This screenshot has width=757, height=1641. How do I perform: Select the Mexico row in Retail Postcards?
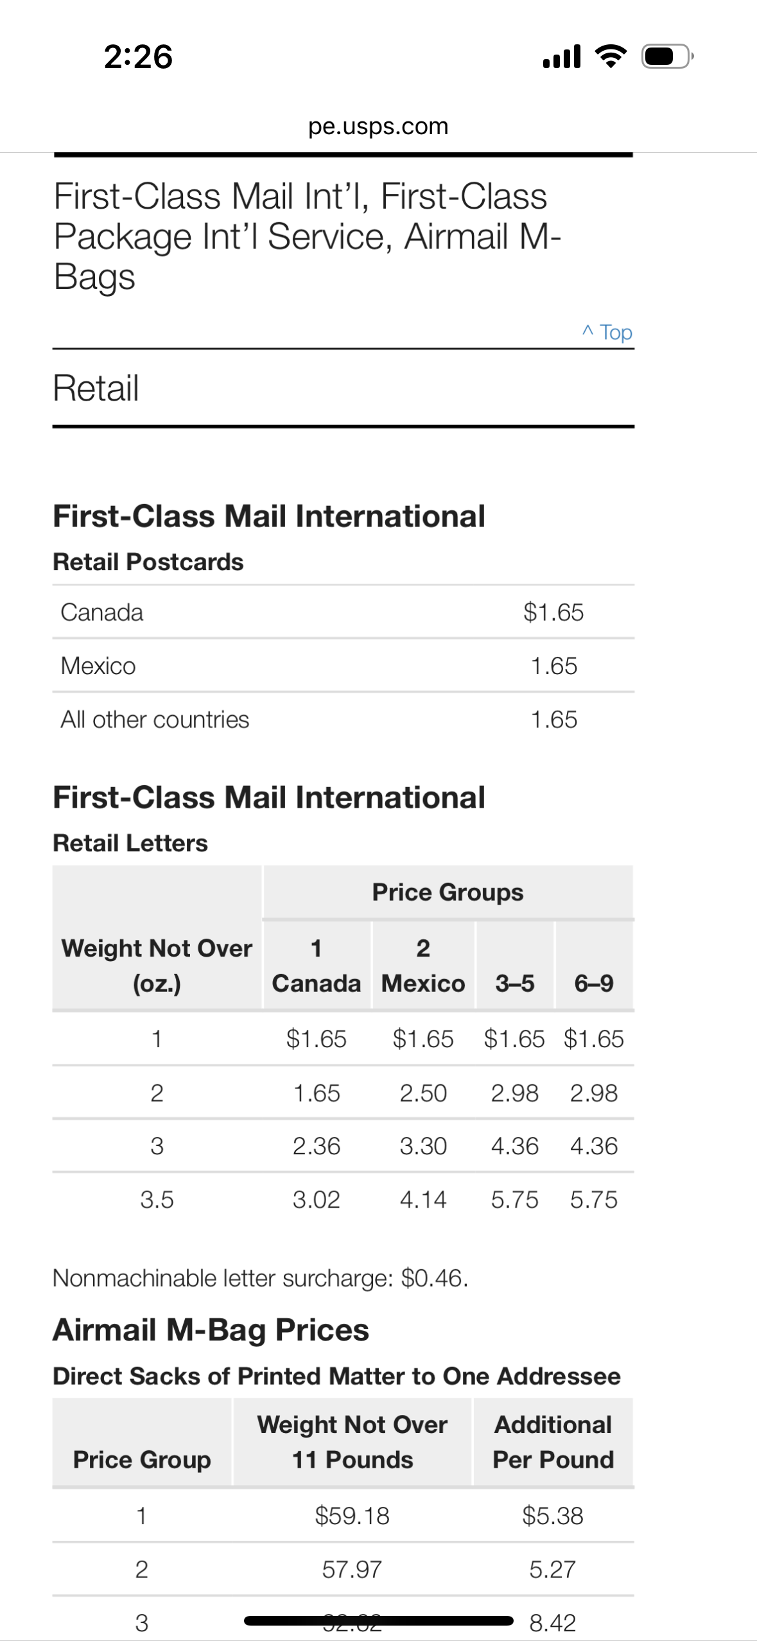344,666
